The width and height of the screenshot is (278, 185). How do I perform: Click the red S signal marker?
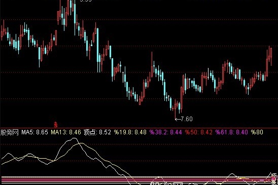(56, 125)
